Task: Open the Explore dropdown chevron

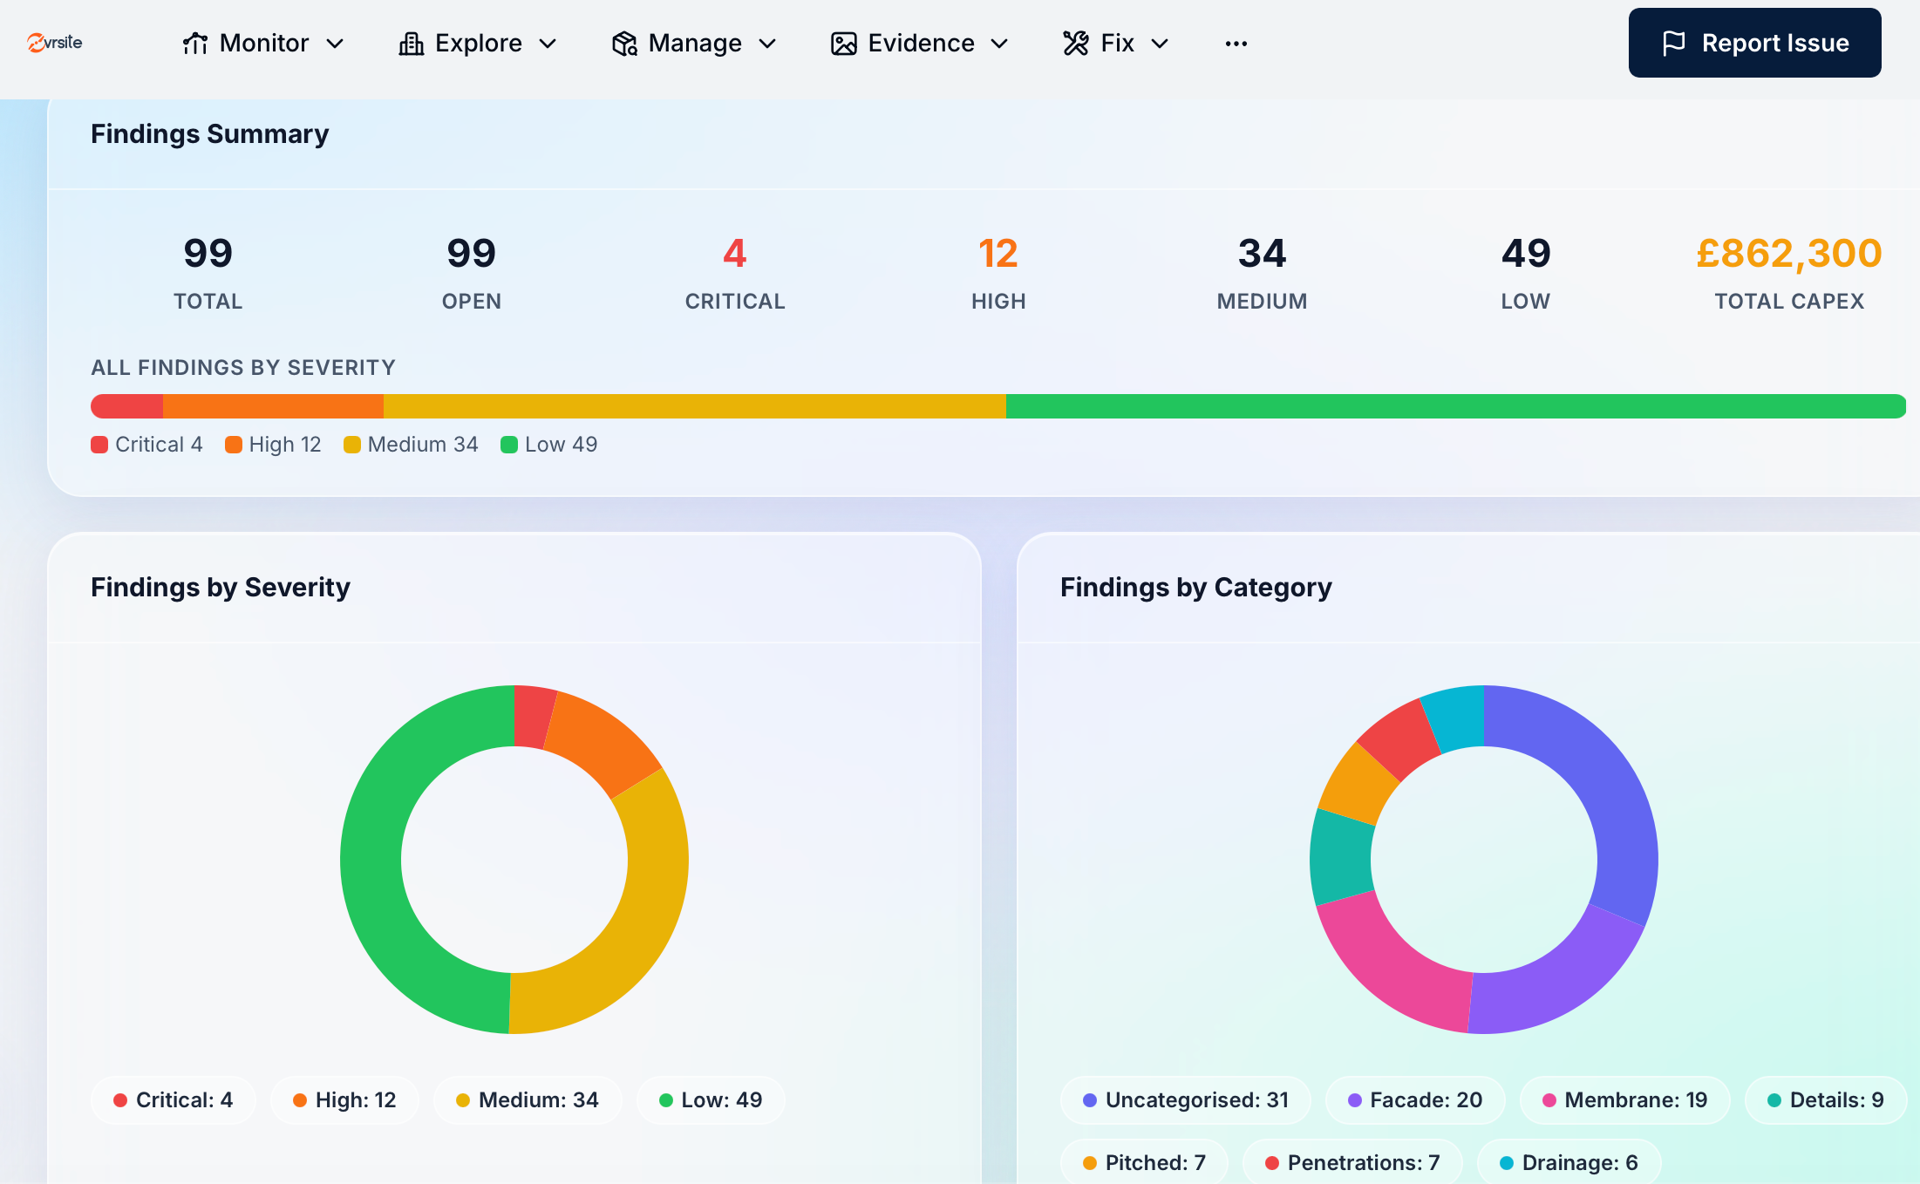Action: pyautogui.click(x=548, y=43)
